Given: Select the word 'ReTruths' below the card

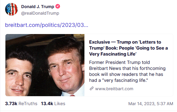Looking at the screenshot, I should click(28, 104).
